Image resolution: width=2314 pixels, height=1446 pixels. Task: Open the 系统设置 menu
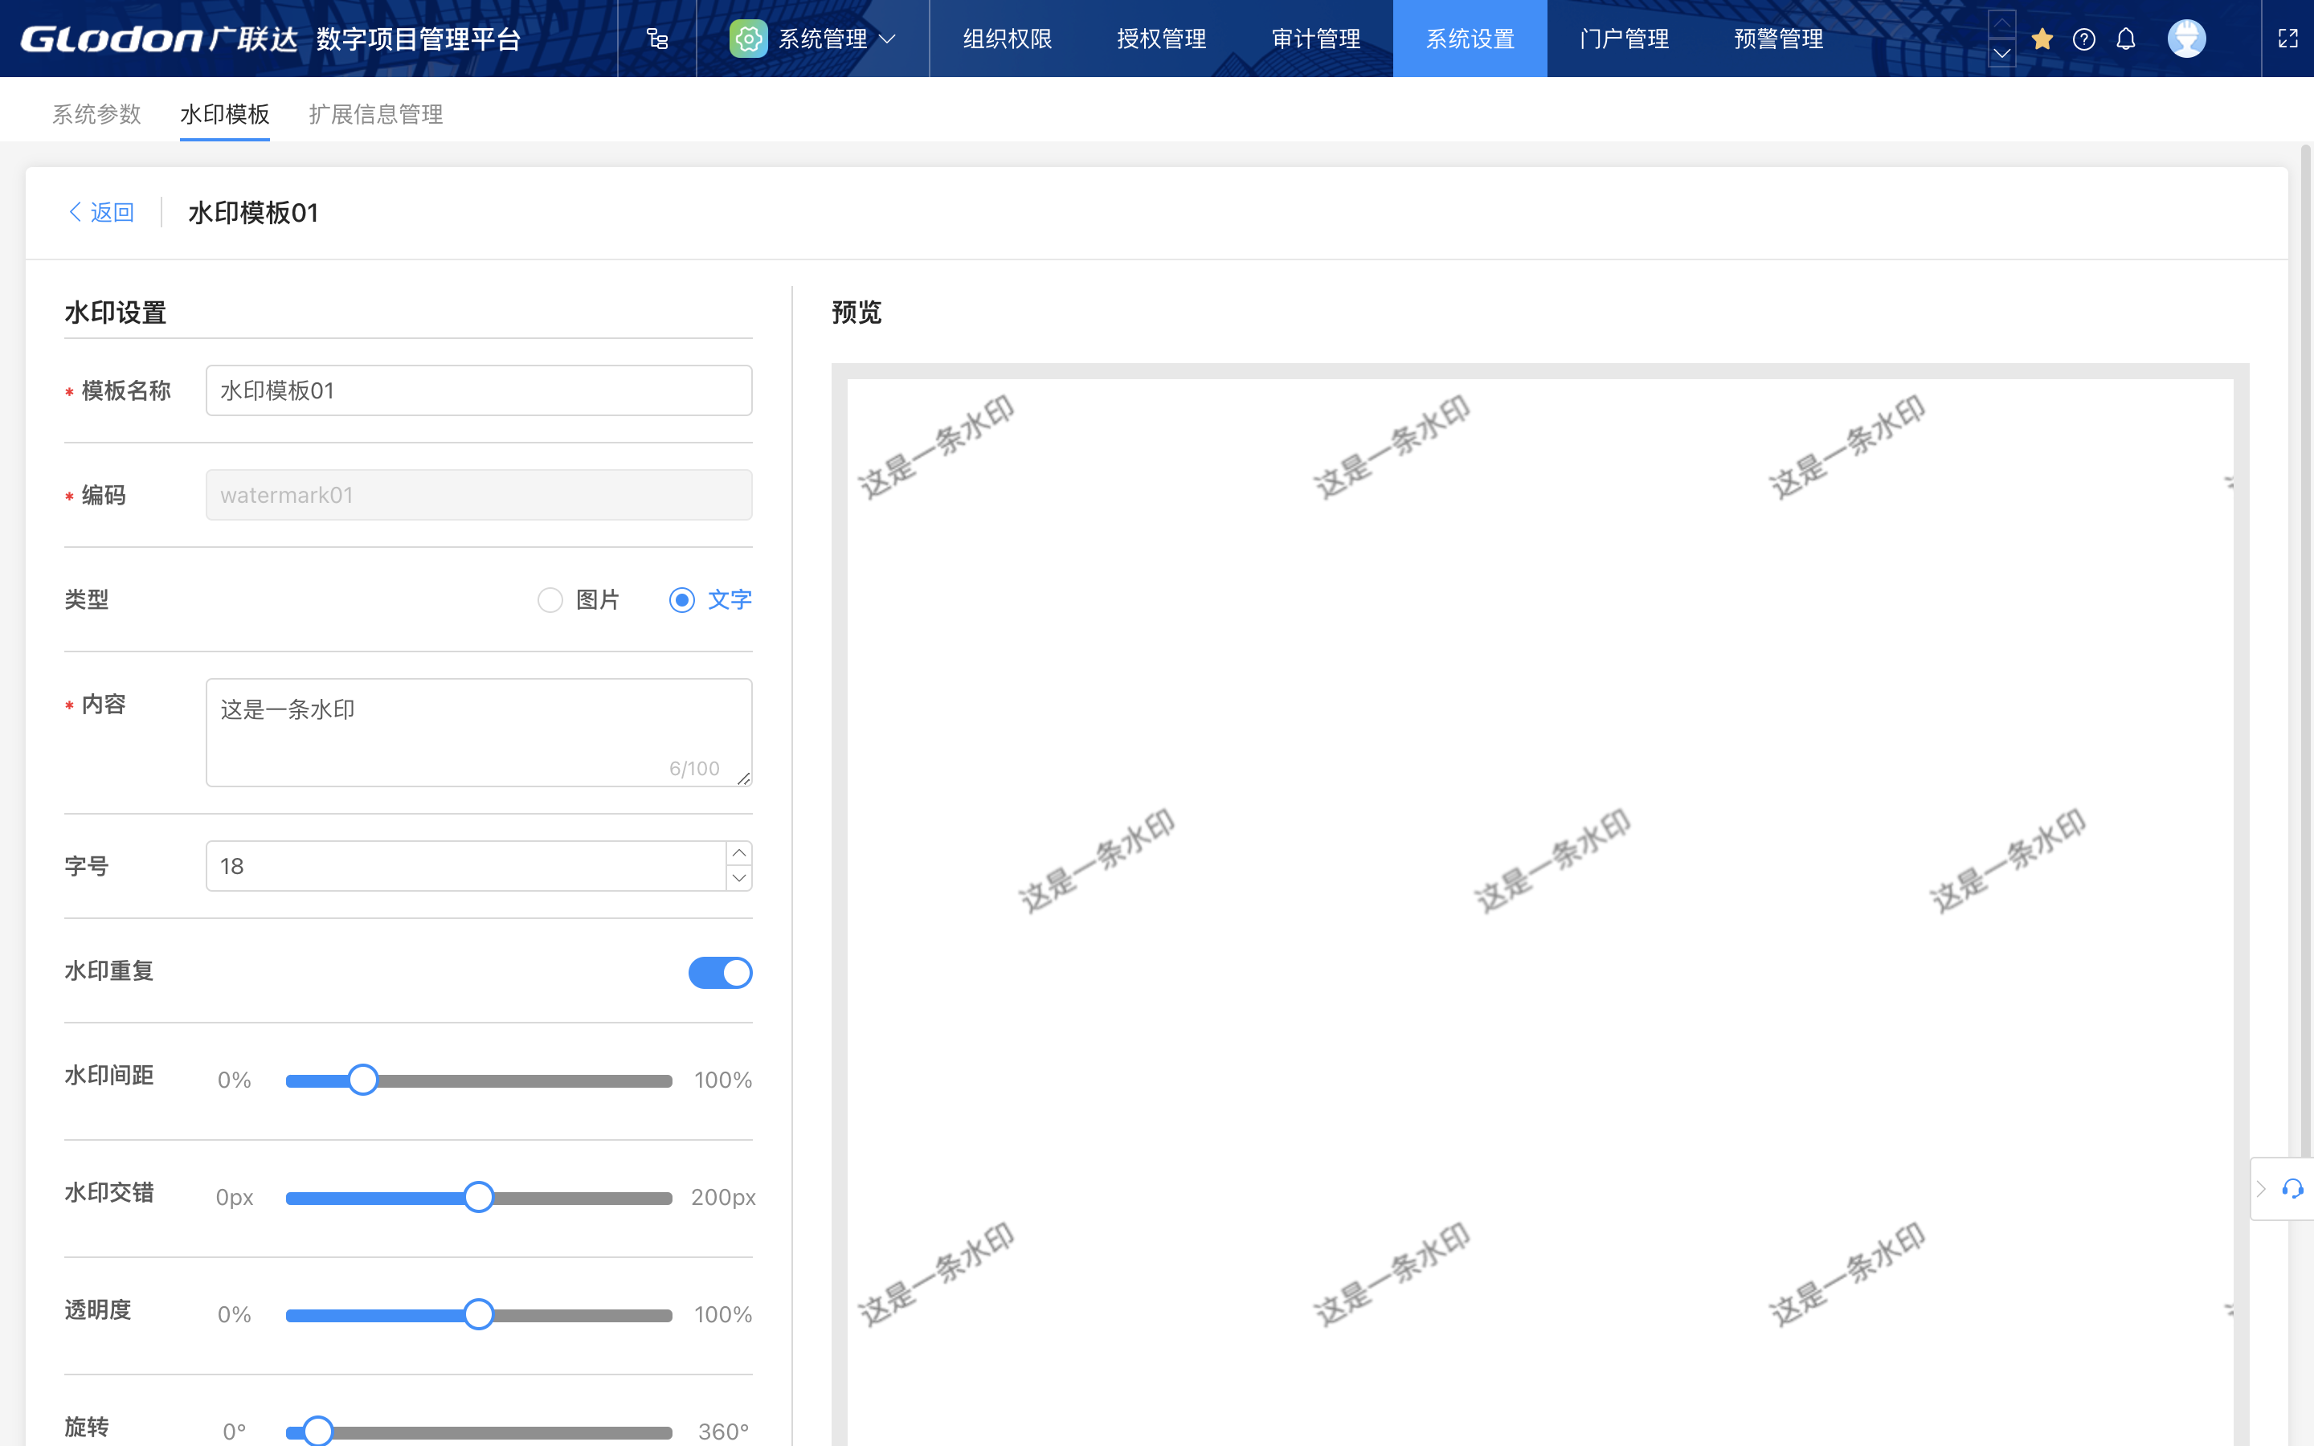coord(1470,39)
